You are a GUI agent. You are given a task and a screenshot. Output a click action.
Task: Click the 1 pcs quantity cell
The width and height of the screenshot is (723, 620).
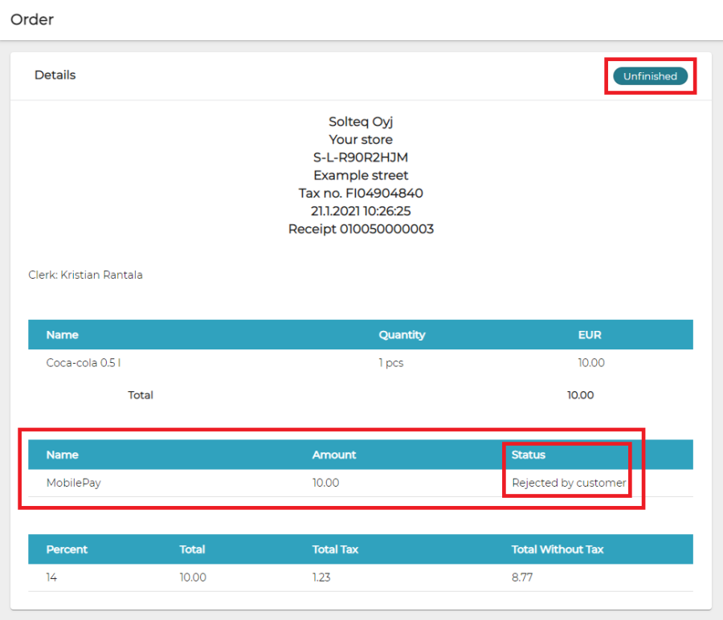[391, 363]
